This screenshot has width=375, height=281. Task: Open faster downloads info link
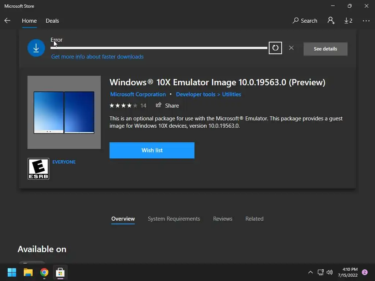coord(97,57)
